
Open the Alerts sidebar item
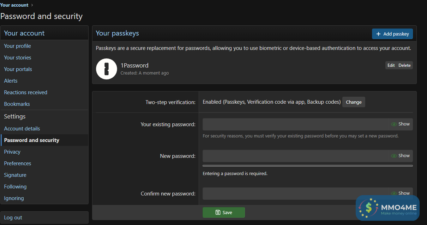click(x=11, y=81)
